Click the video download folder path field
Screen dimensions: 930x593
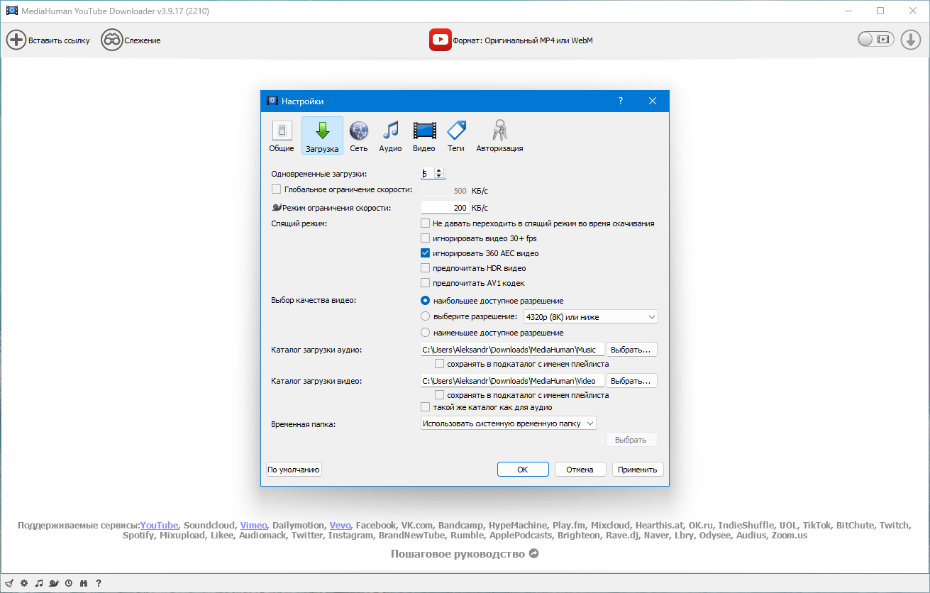coord(512,381)
